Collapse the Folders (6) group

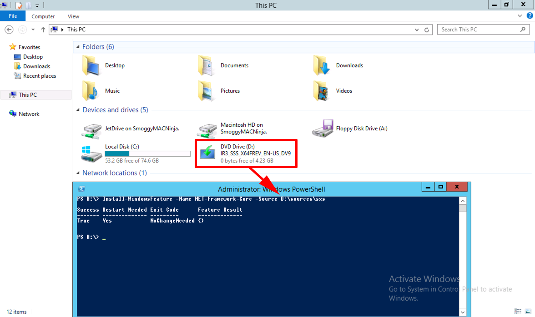[78, 47]
